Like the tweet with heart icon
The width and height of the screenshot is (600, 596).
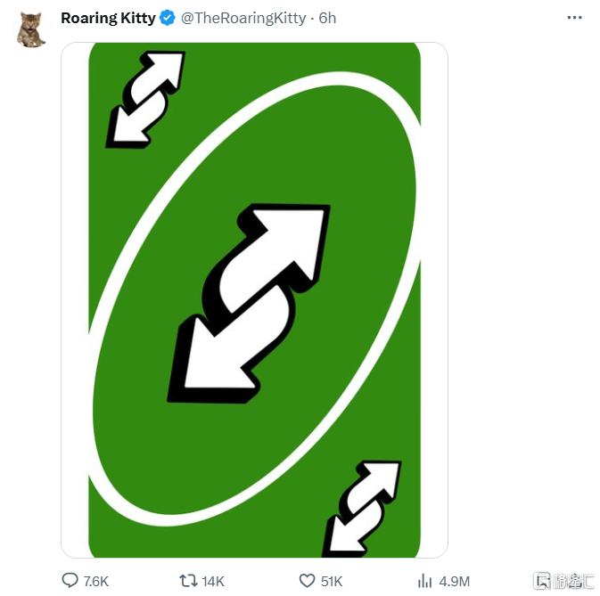[x=307, y=581]
